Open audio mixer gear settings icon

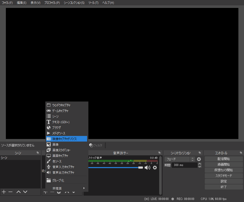pyautogui.click(x=155, y=168)
